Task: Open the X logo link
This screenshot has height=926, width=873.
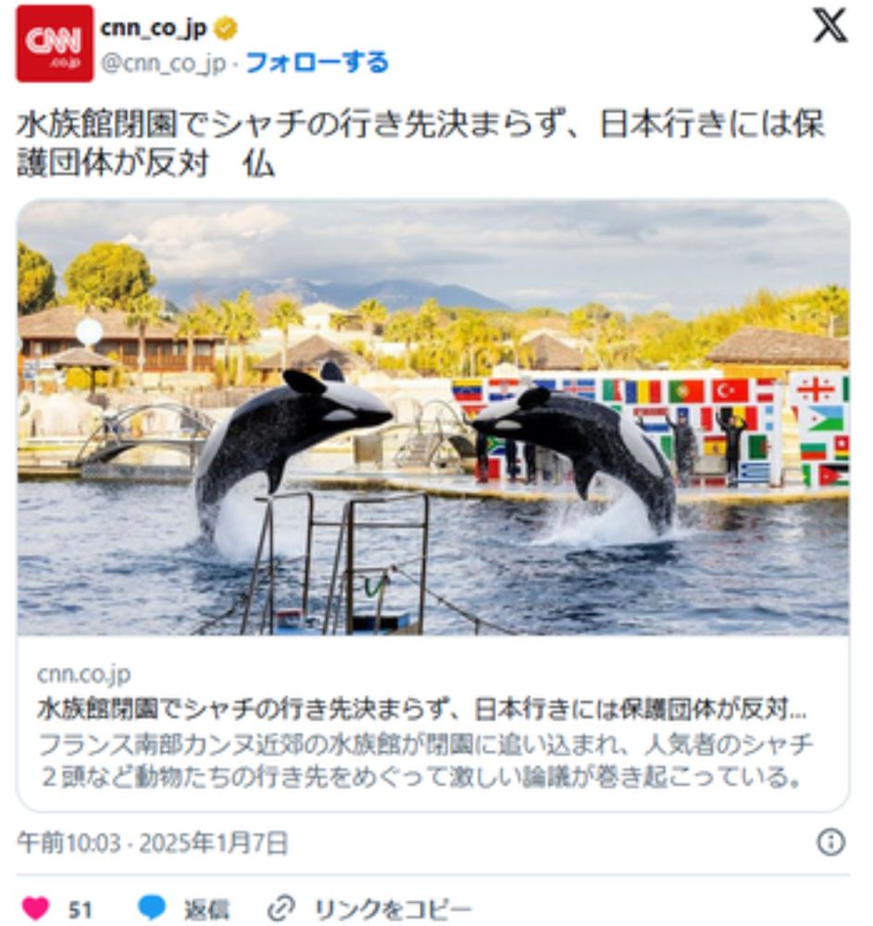Action: tap(830, 25)
